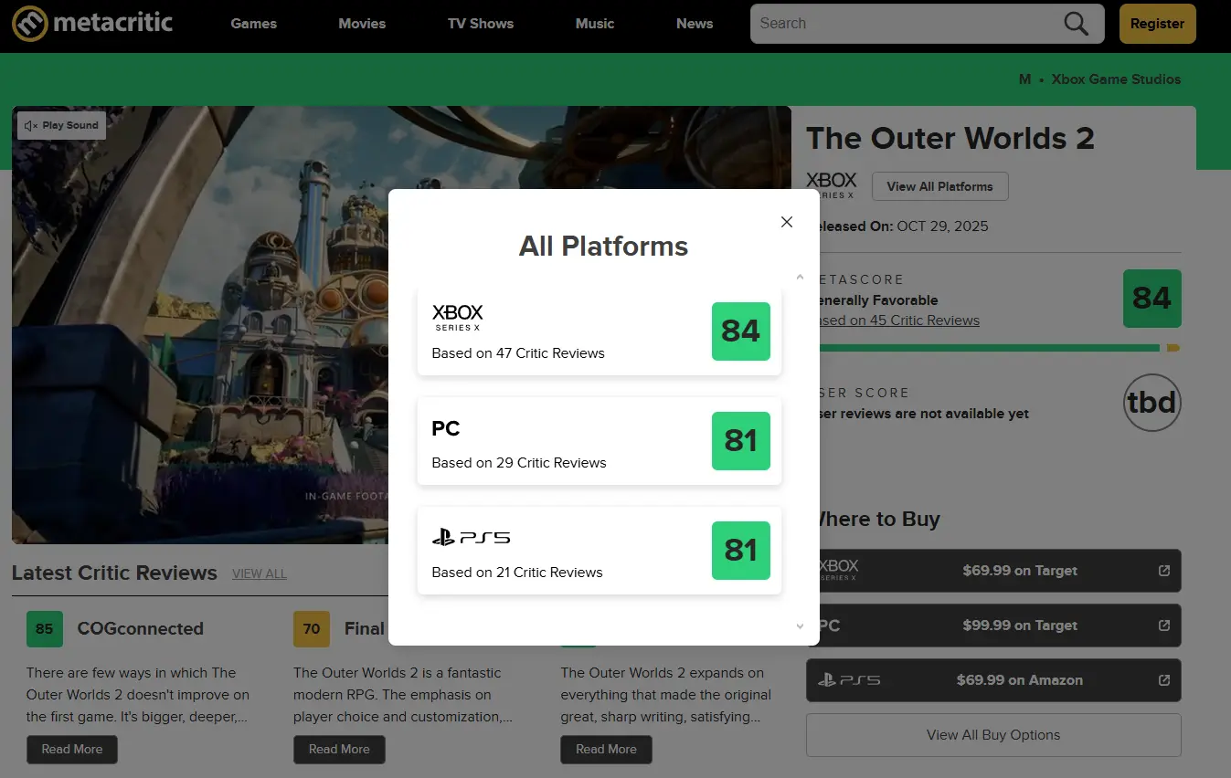Viewport: 1231px width, 778px height.
Task: Read More on COGconnected review
Action: 72,749
